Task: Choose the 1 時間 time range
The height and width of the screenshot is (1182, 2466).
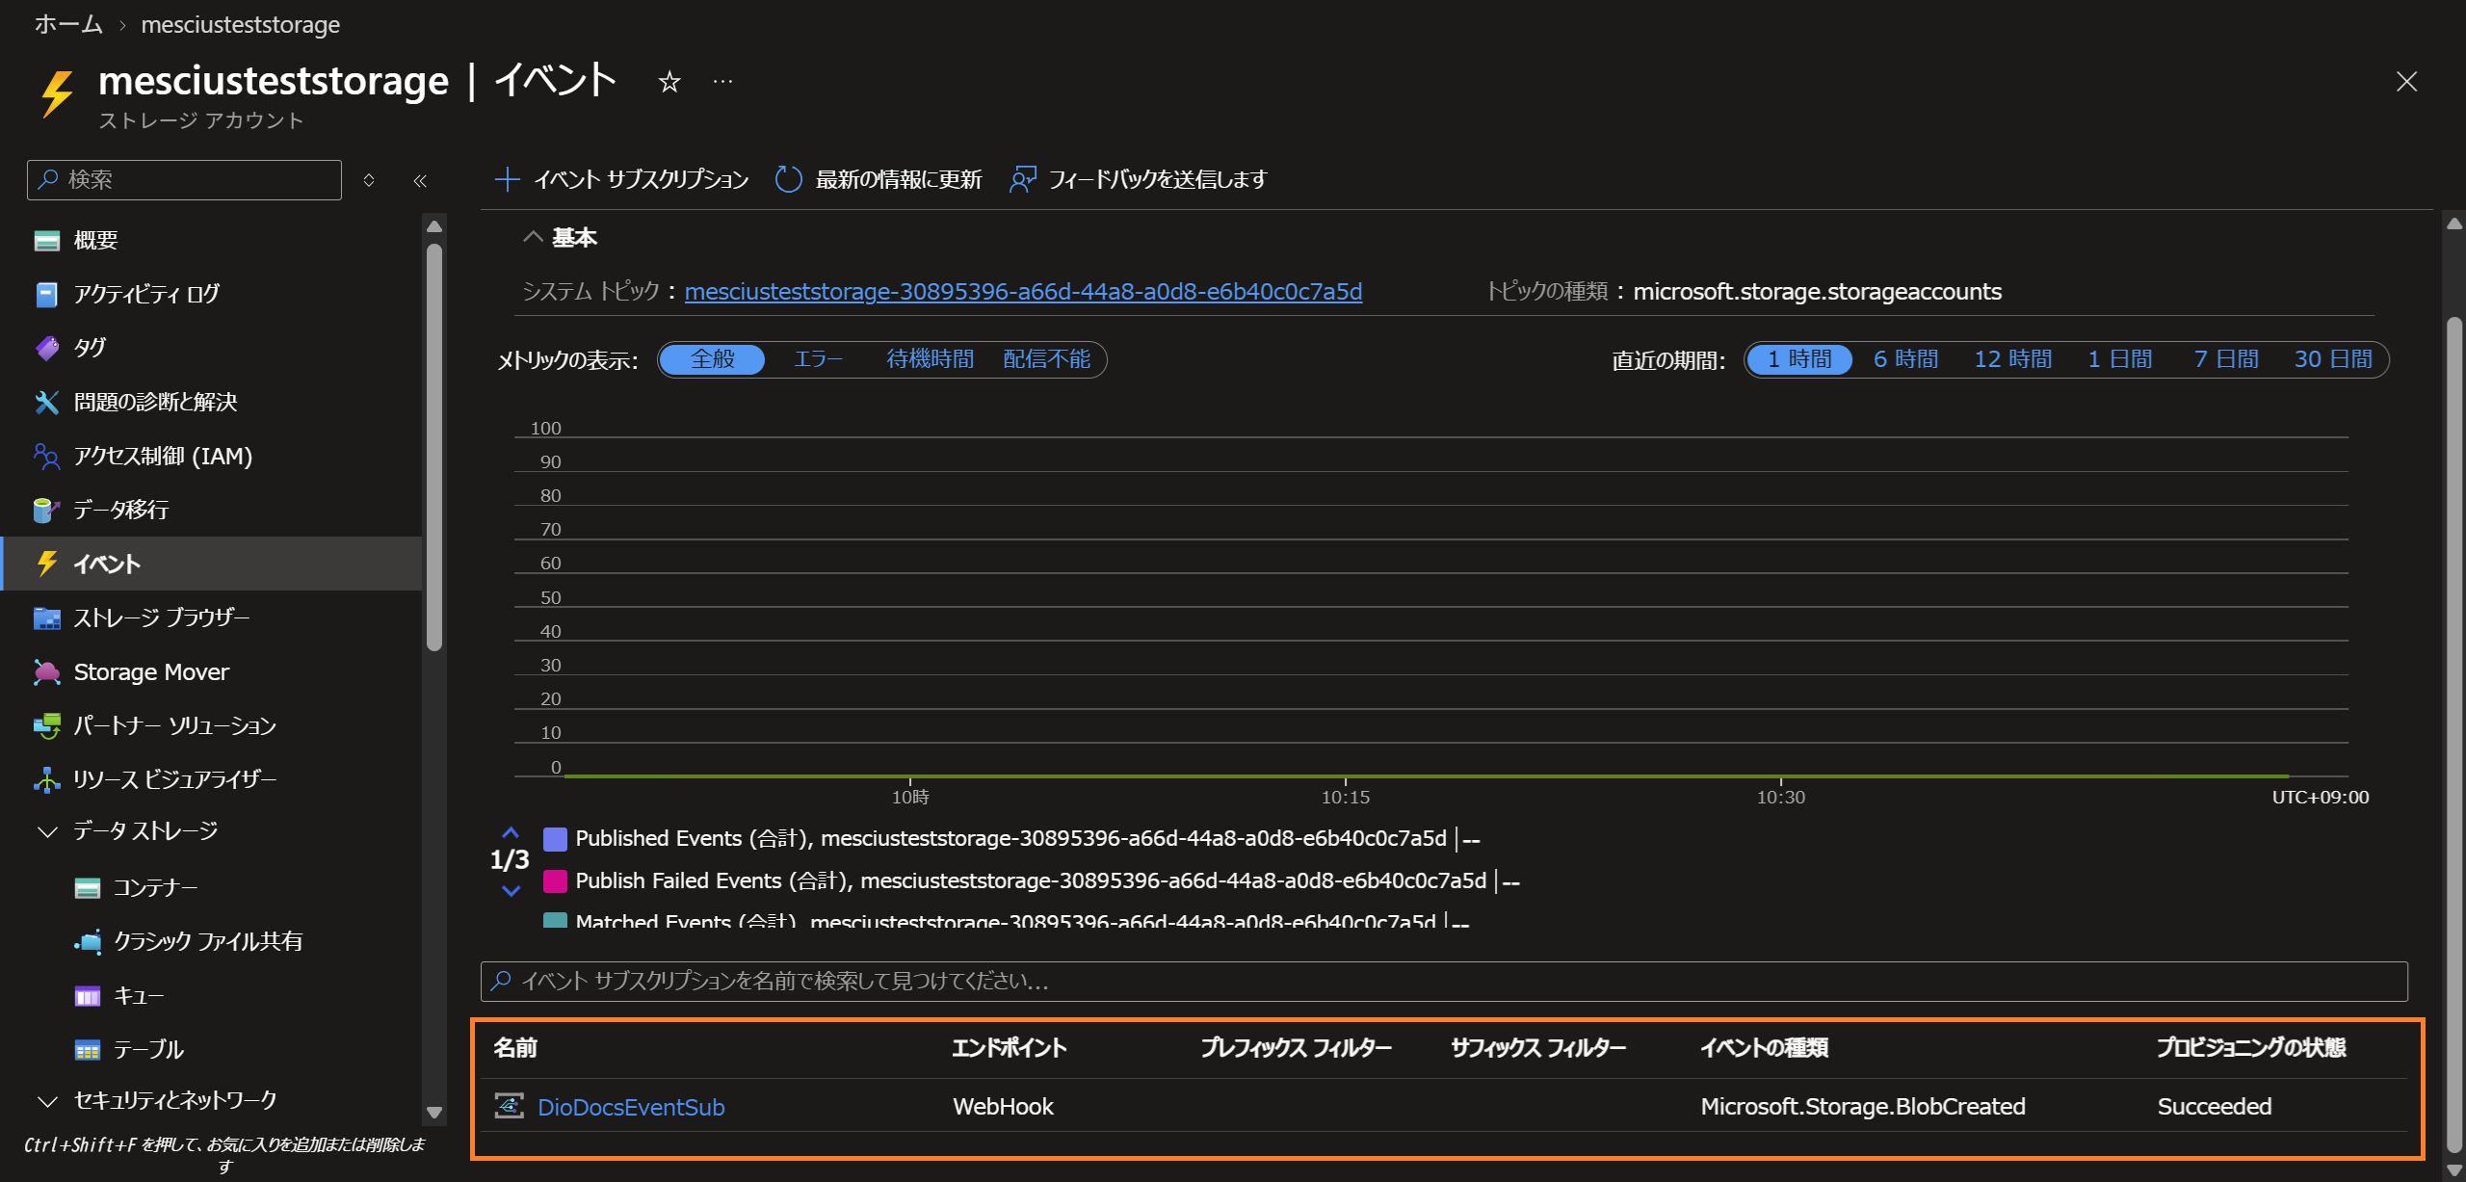Action: tap(1799, 359)
